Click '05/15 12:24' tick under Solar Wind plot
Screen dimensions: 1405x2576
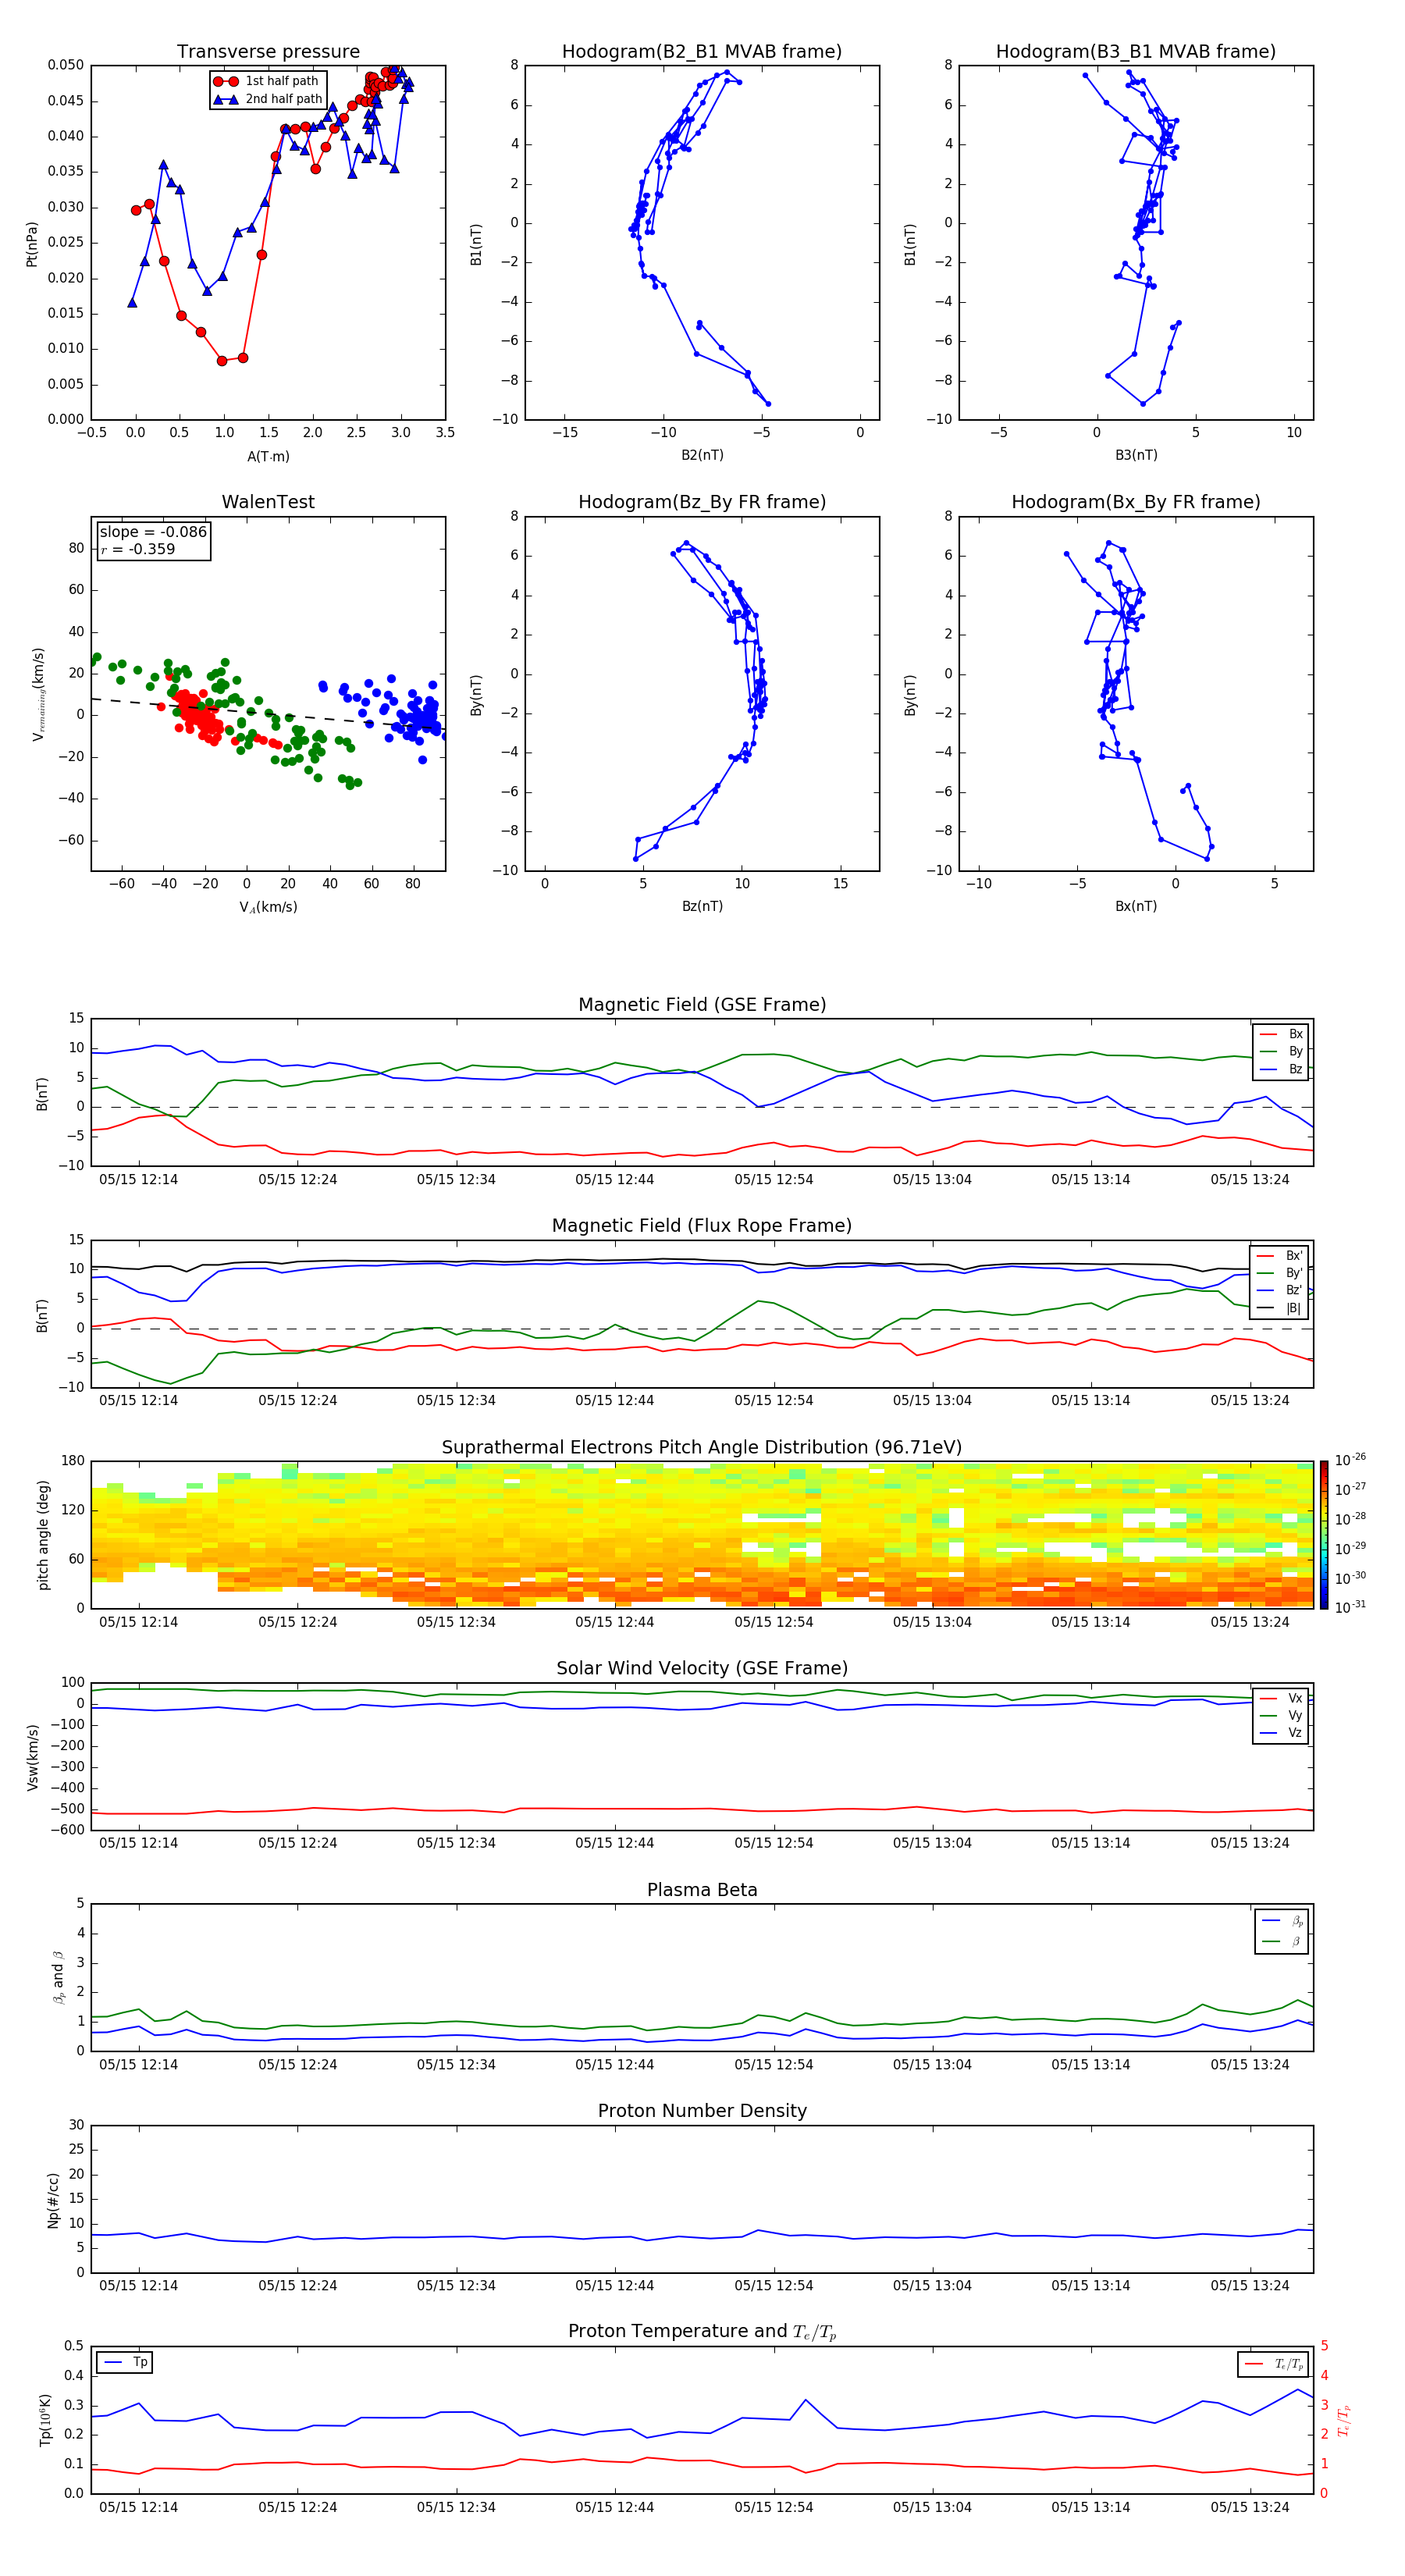click(x=298, y=1844)
